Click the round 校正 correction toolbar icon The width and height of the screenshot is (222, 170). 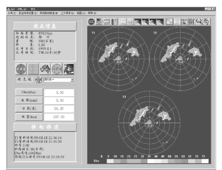91,22
